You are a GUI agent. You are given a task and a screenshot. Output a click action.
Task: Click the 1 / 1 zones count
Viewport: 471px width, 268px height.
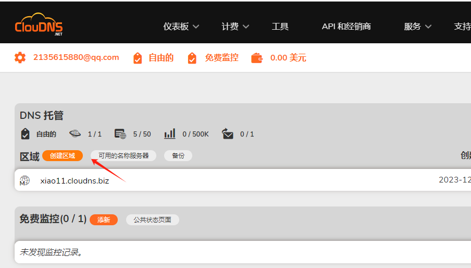[x=95, y=134]
